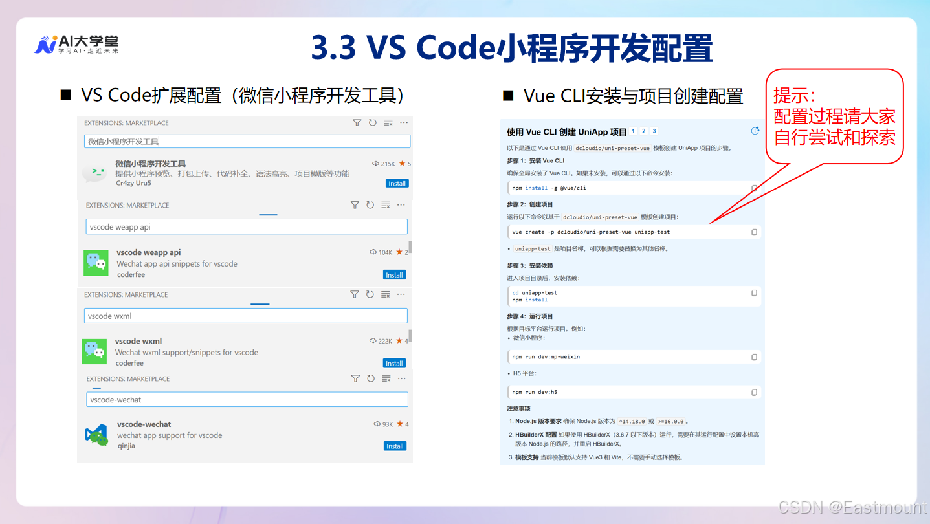Viewport: 930px width, 524px height.
Task: Click scrollbar beside vscode wxml result
Action: click(410, 336)
